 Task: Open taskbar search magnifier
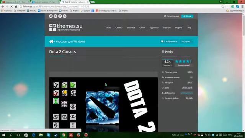pos(11,135)
